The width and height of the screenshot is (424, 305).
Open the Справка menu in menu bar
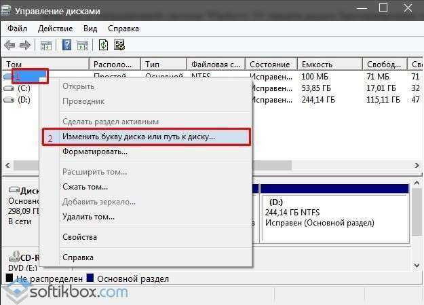click(x=123, y=29)
